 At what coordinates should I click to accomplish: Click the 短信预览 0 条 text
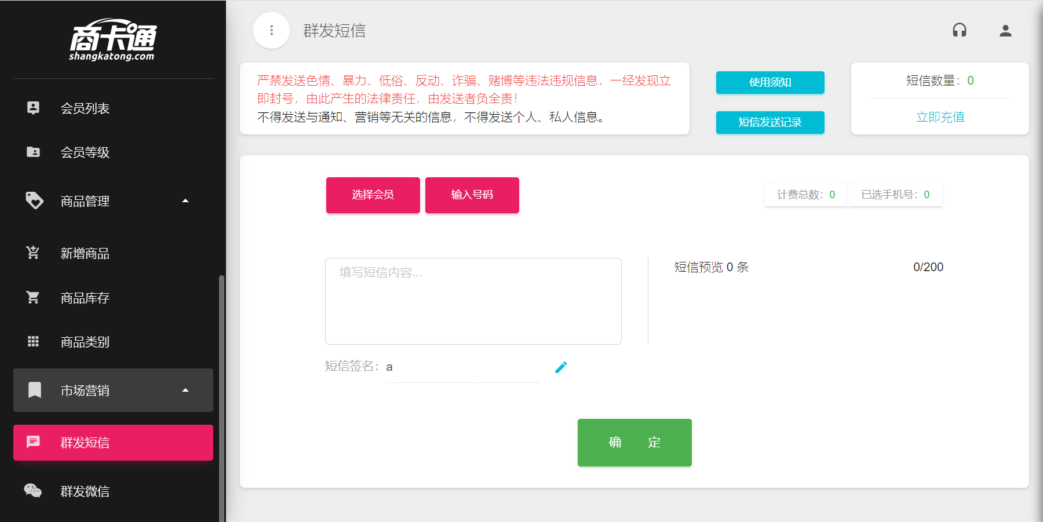click(712, 267)
